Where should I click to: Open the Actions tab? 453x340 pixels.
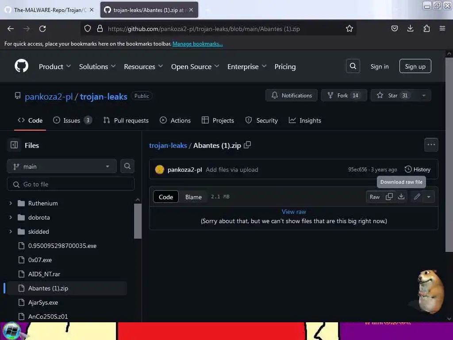175,120
